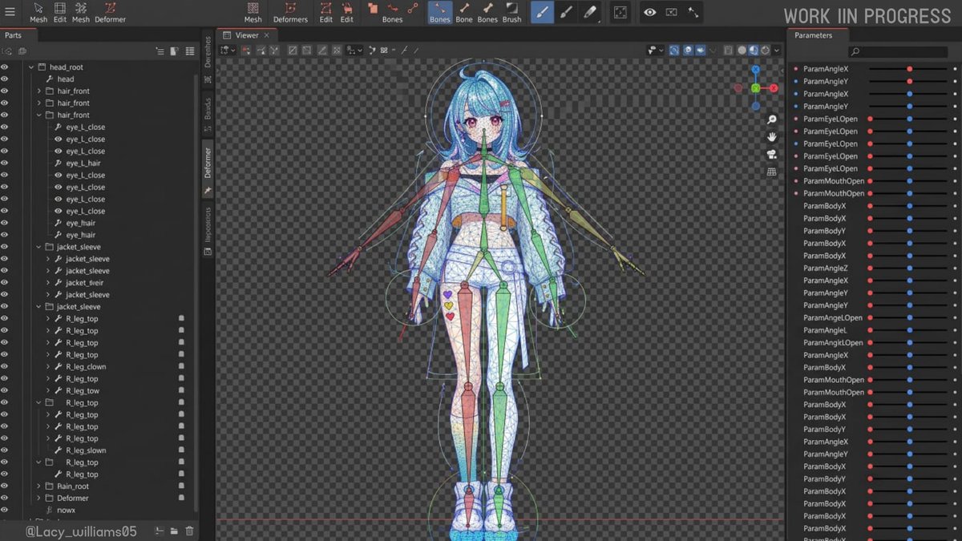962x541 pixels.
Task: Select the head wrench item under head_root
Action: coord(66,79)
